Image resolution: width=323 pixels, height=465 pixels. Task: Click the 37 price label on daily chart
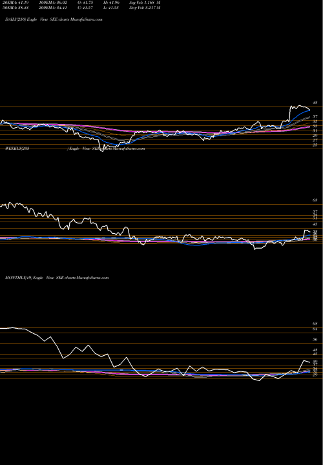(315, 116)
